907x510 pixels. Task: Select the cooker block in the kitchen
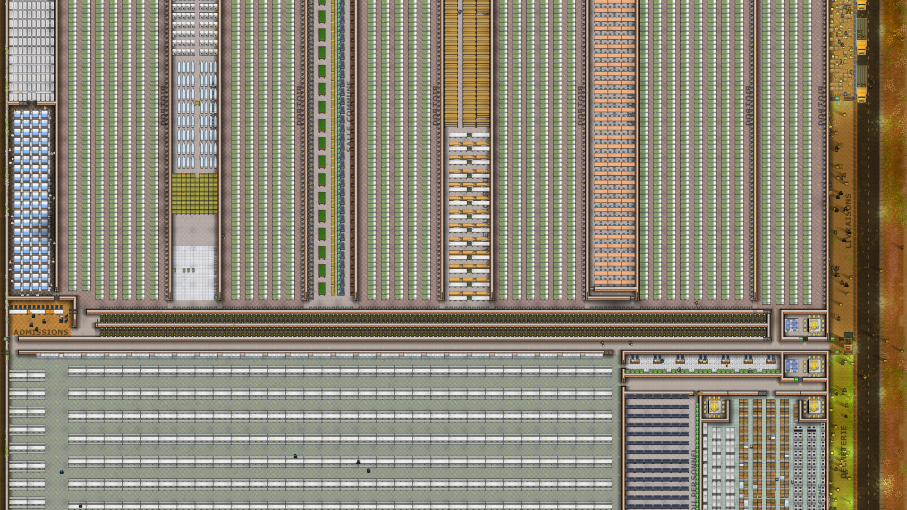pyautogui.click(x=811, y=465)
